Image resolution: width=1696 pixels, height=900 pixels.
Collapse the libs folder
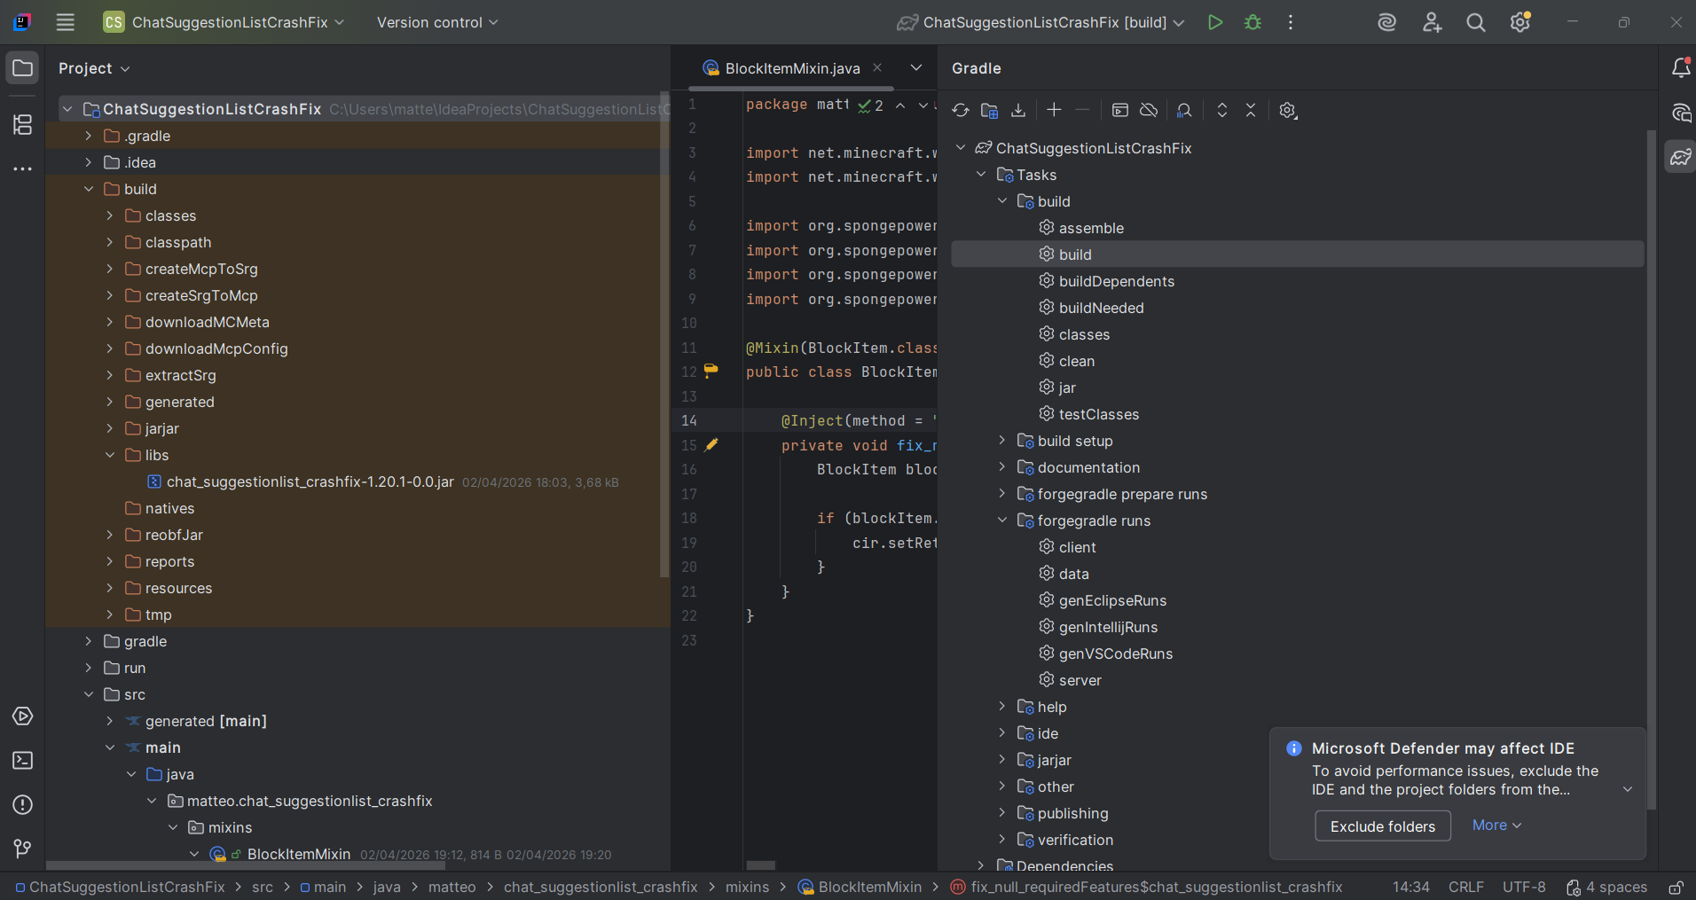110,455
